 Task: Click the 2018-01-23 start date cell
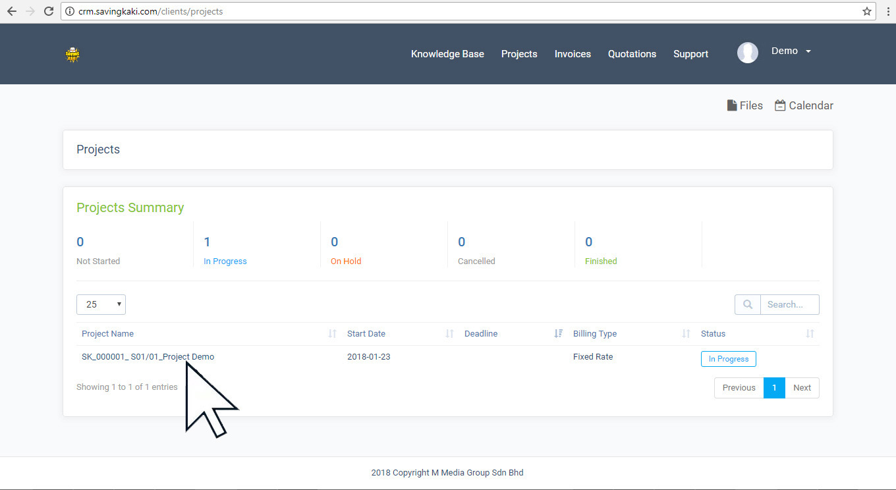pyautogui.click(x=368, y=357)
